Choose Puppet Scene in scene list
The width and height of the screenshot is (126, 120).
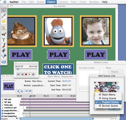point(108,102)
